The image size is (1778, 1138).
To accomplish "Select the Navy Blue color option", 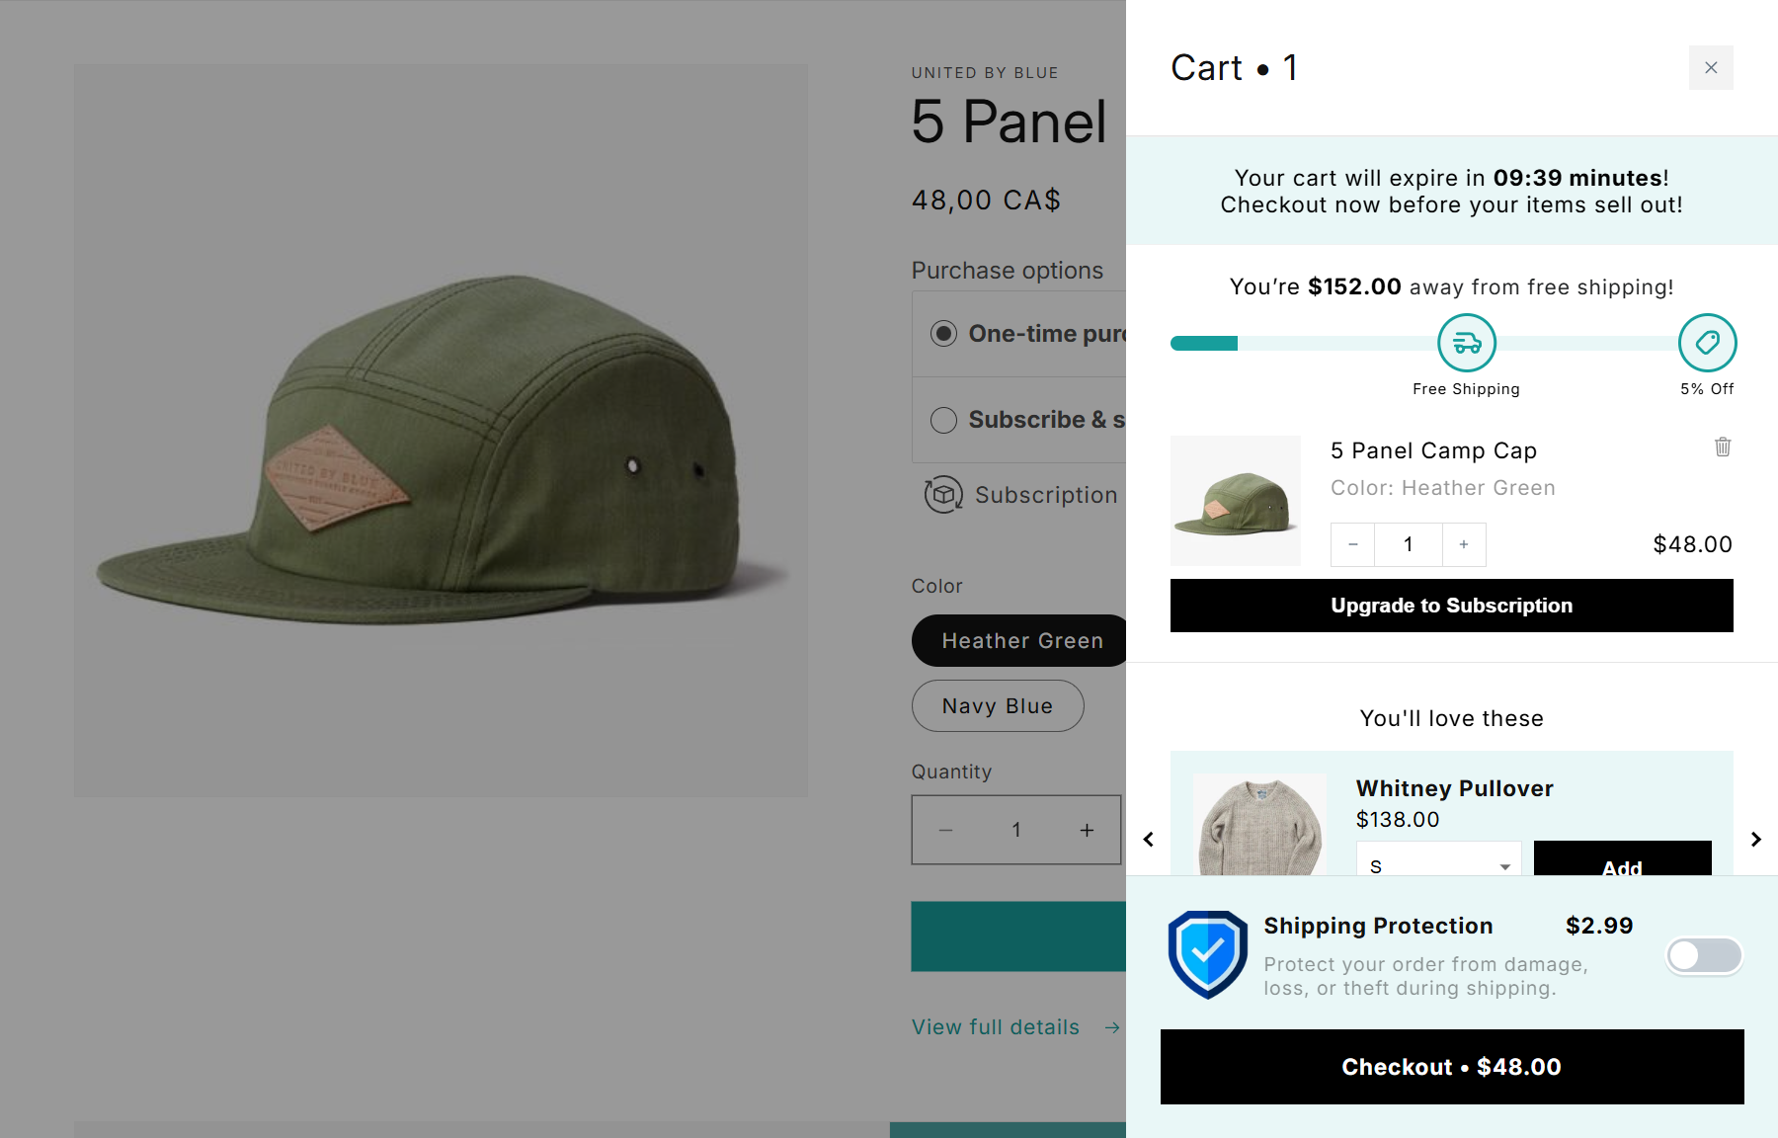I will click(x=997, y=705).
